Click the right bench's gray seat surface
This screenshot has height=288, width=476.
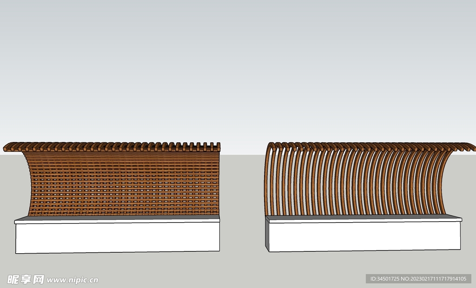coord(363,217)
